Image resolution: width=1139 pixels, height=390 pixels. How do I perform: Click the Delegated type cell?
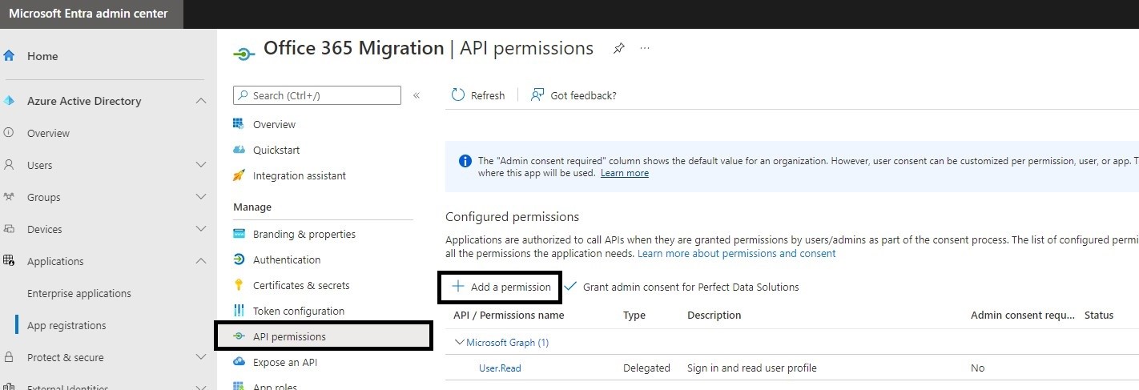pyautogui.click(x=646, y=368)
